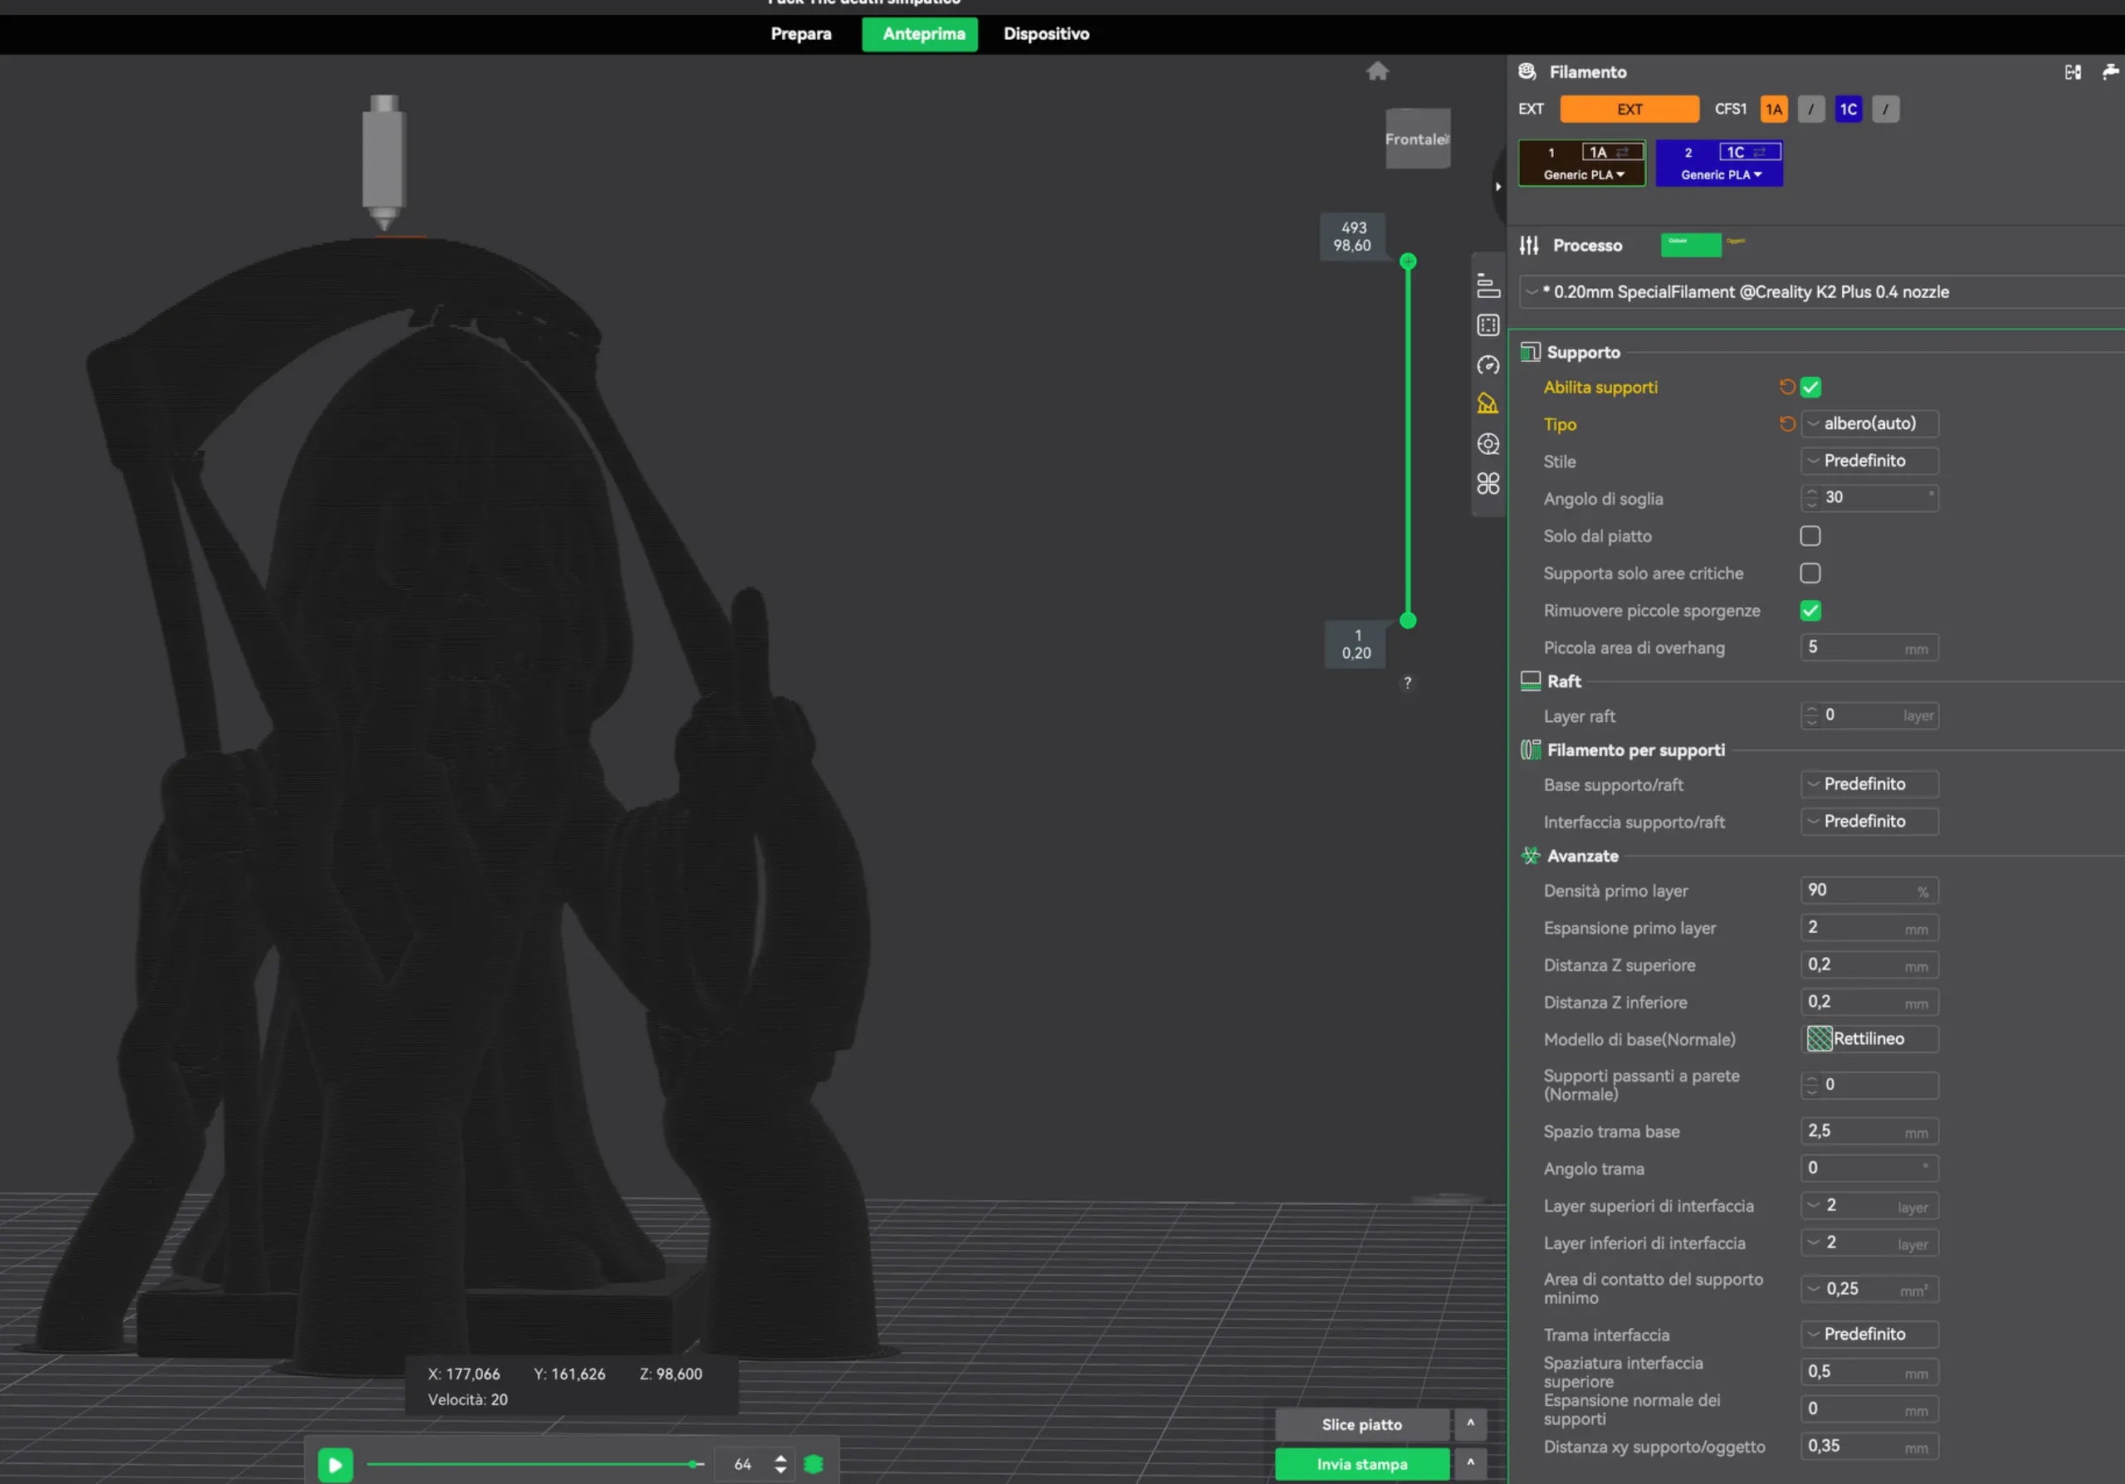Click the green cube icon beside playback

coord(813,1463)
